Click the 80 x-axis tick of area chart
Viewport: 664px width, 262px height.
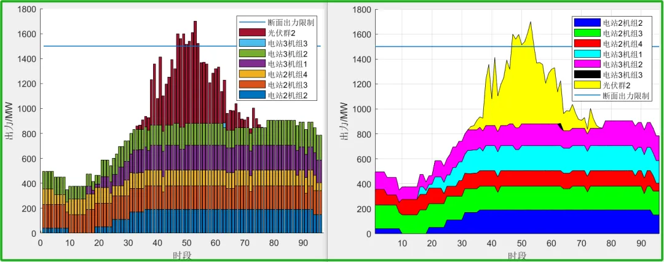pyautogui.click(x=611, y=244)
